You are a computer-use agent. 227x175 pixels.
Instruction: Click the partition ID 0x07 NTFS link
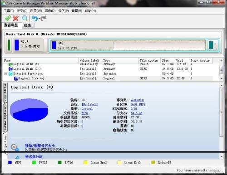pyautogui.click(x=138, y=104)
